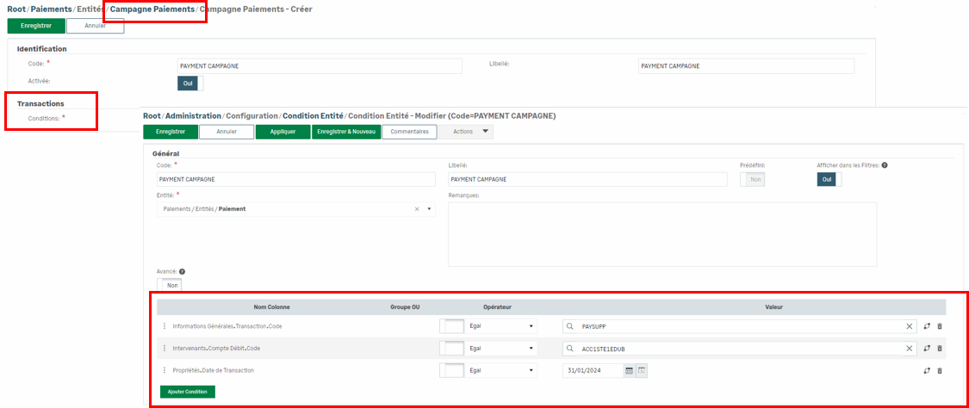Screen dimensions: 969x408
Task: Expand the Entité dropdown showing Paiement
Action: tap(429, 209)
